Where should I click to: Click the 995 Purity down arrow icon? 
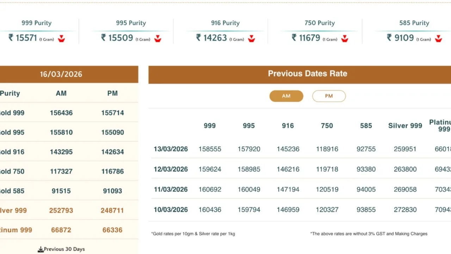(x=157, y=38)
